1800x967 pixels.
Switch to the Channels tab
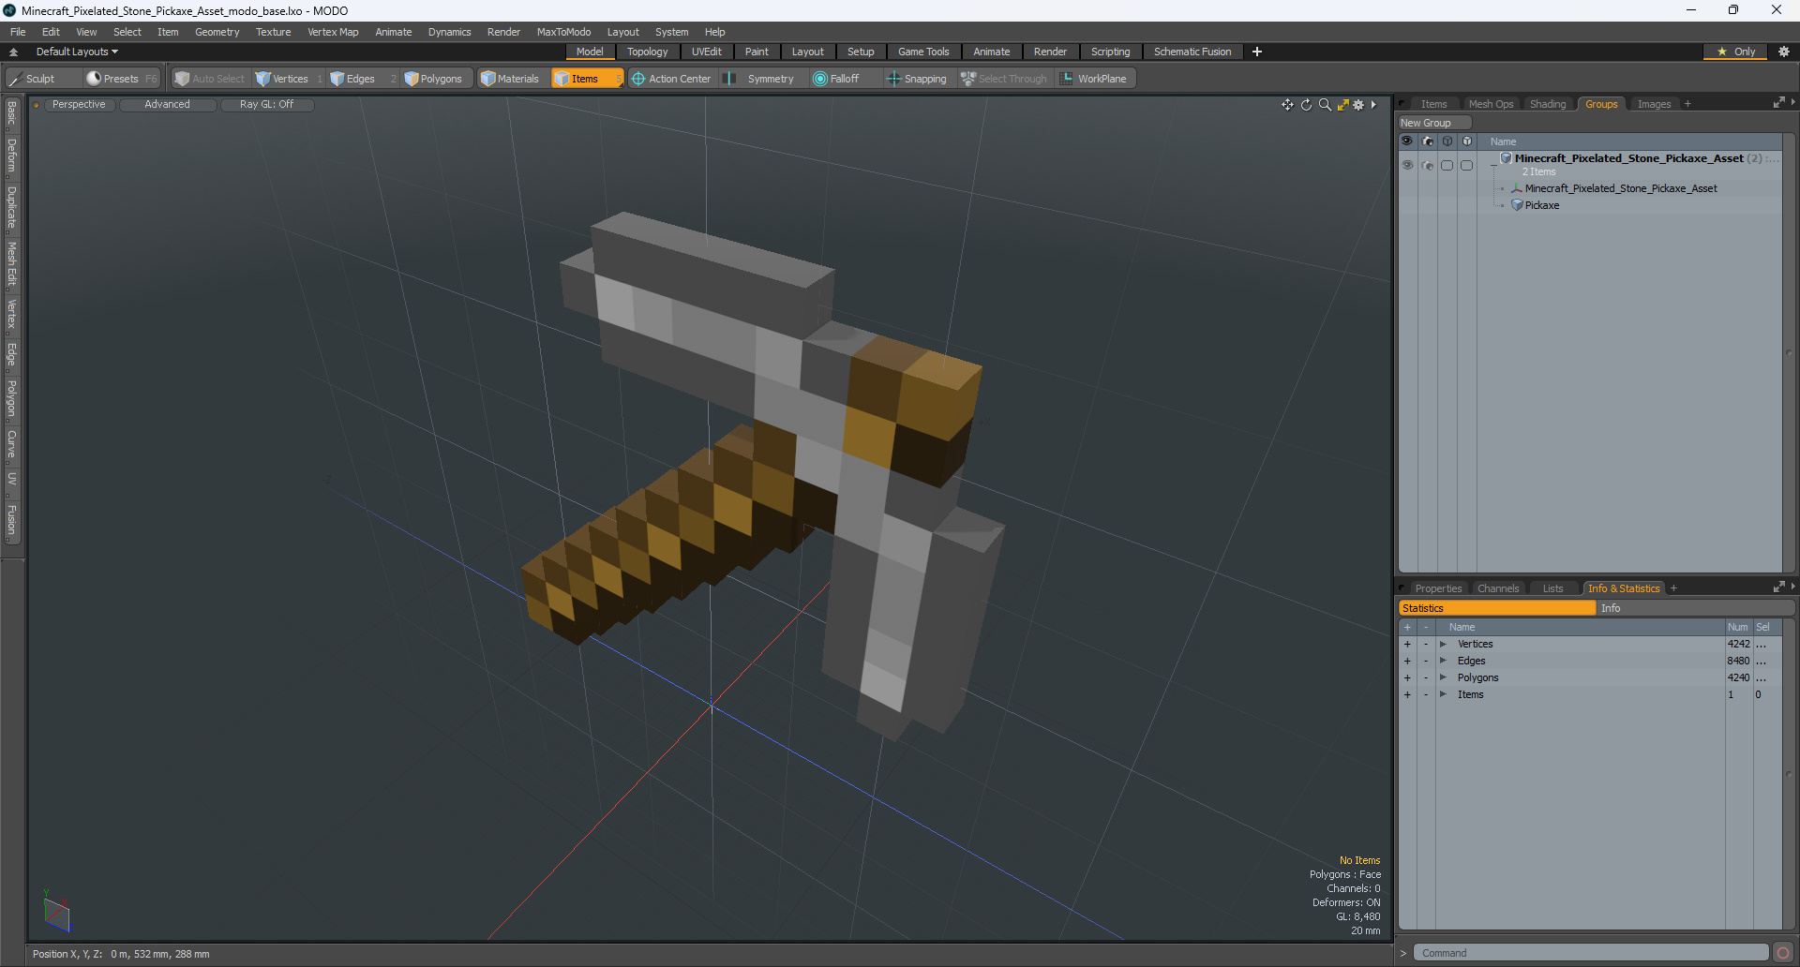click(1498, 588)
